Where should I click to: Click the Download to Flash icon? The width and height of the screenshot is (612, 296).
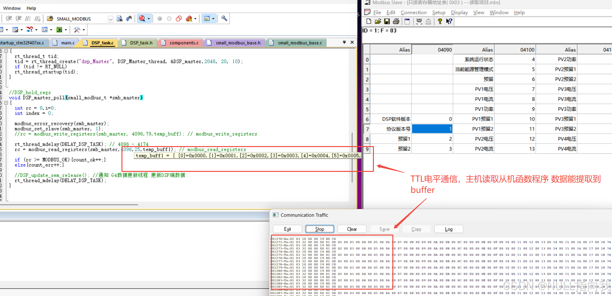[129, 18]
